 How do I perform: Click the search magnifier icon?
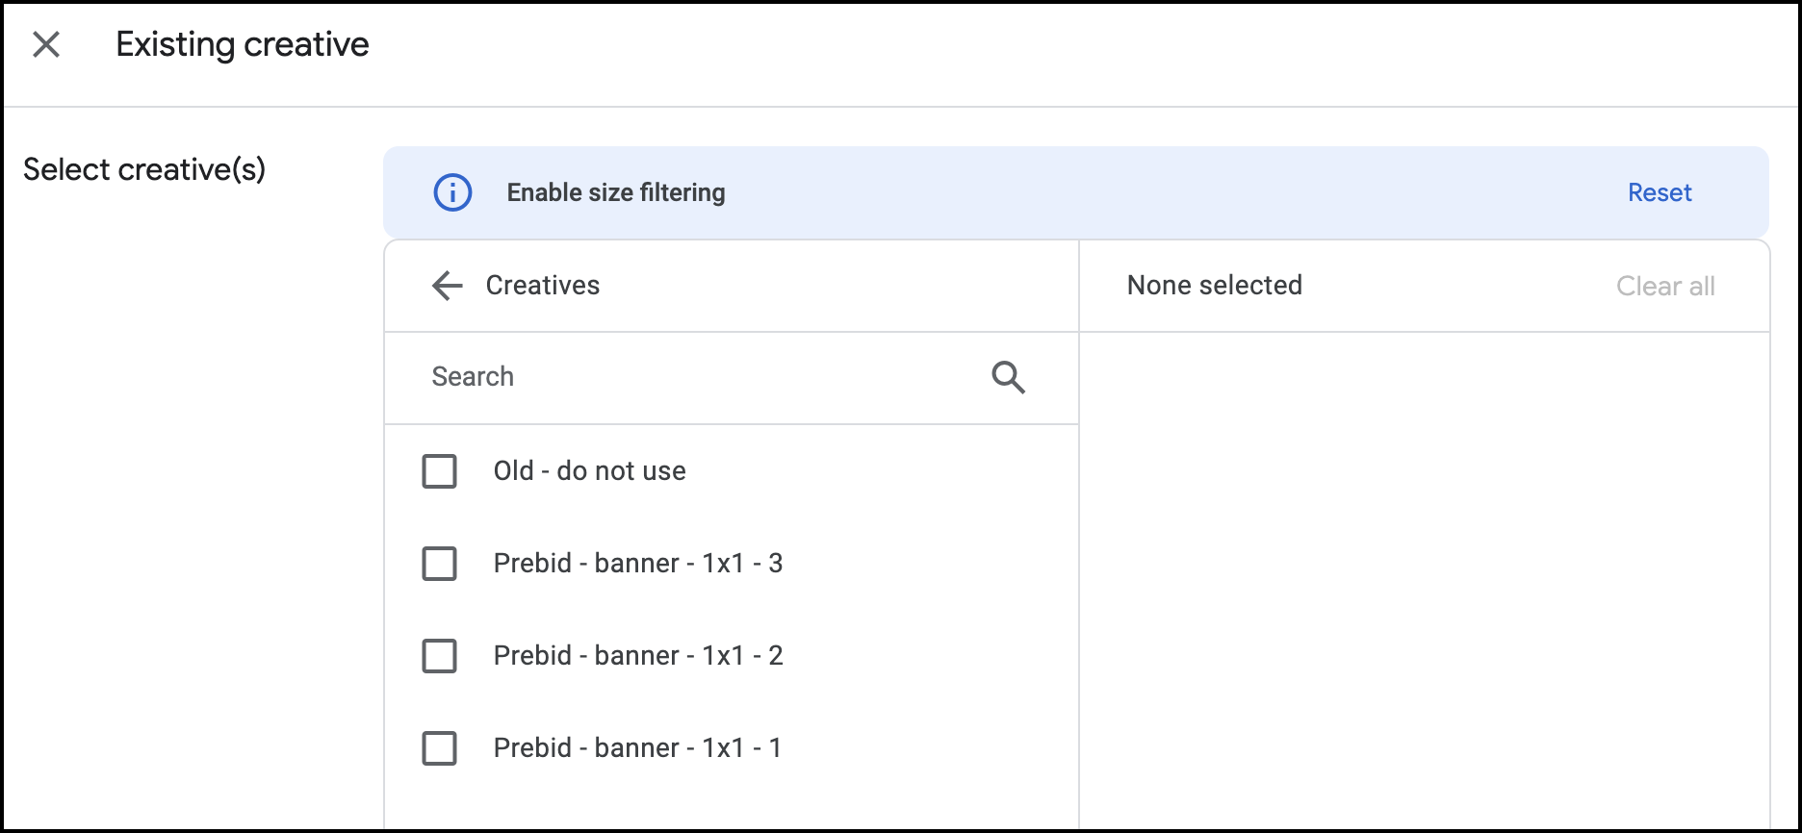pos(1007,377)
